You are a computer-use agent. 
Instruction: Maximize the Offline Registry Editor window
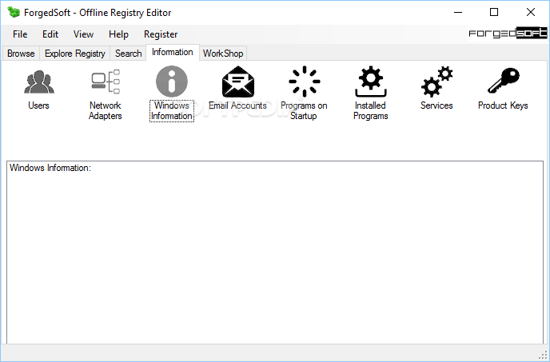coord(494,12)
